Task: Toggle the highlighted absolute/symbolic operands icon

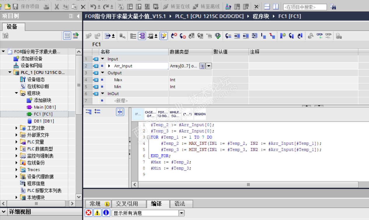Action: point(142,36)
